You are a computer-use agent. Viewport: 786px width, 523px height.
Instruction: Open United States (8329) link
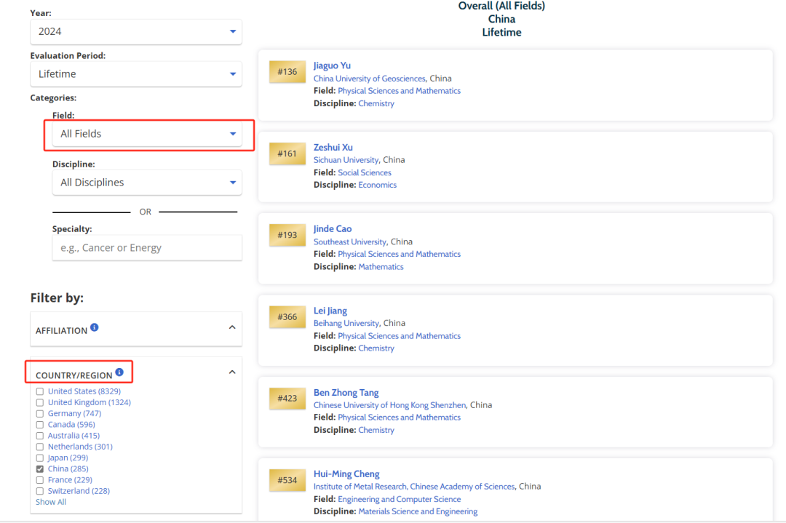(84, 391)
